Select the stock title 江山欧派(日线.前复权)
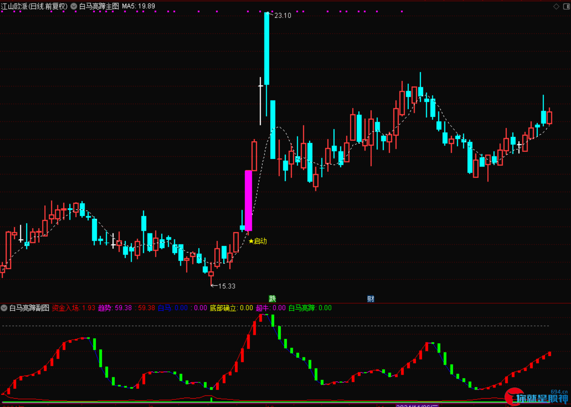The height and width of the screenshot is (407, 571). point(35,6)
